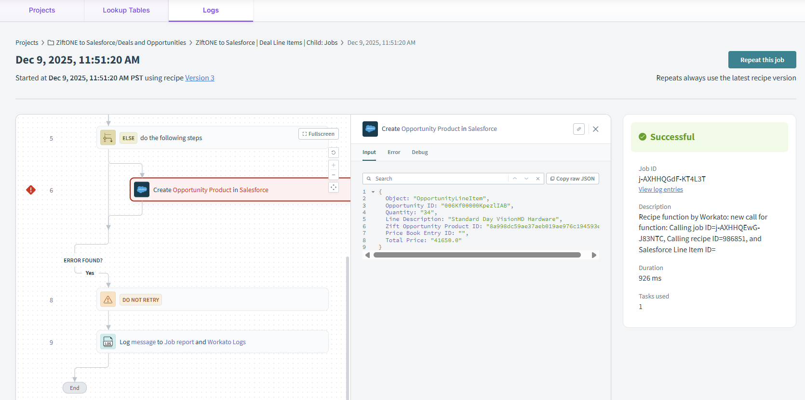Go to previous search result arrow
Viewport: 805px width, 400px height.
[x=515, y=179]
